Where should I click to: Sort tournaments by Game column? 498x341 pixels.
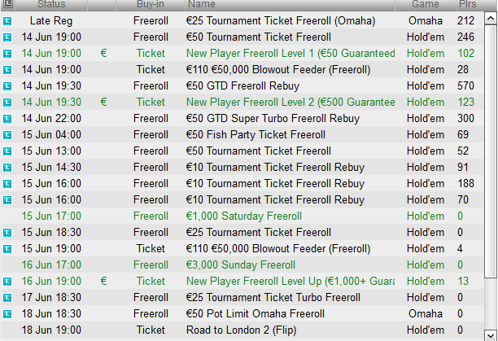pos(426,4)
